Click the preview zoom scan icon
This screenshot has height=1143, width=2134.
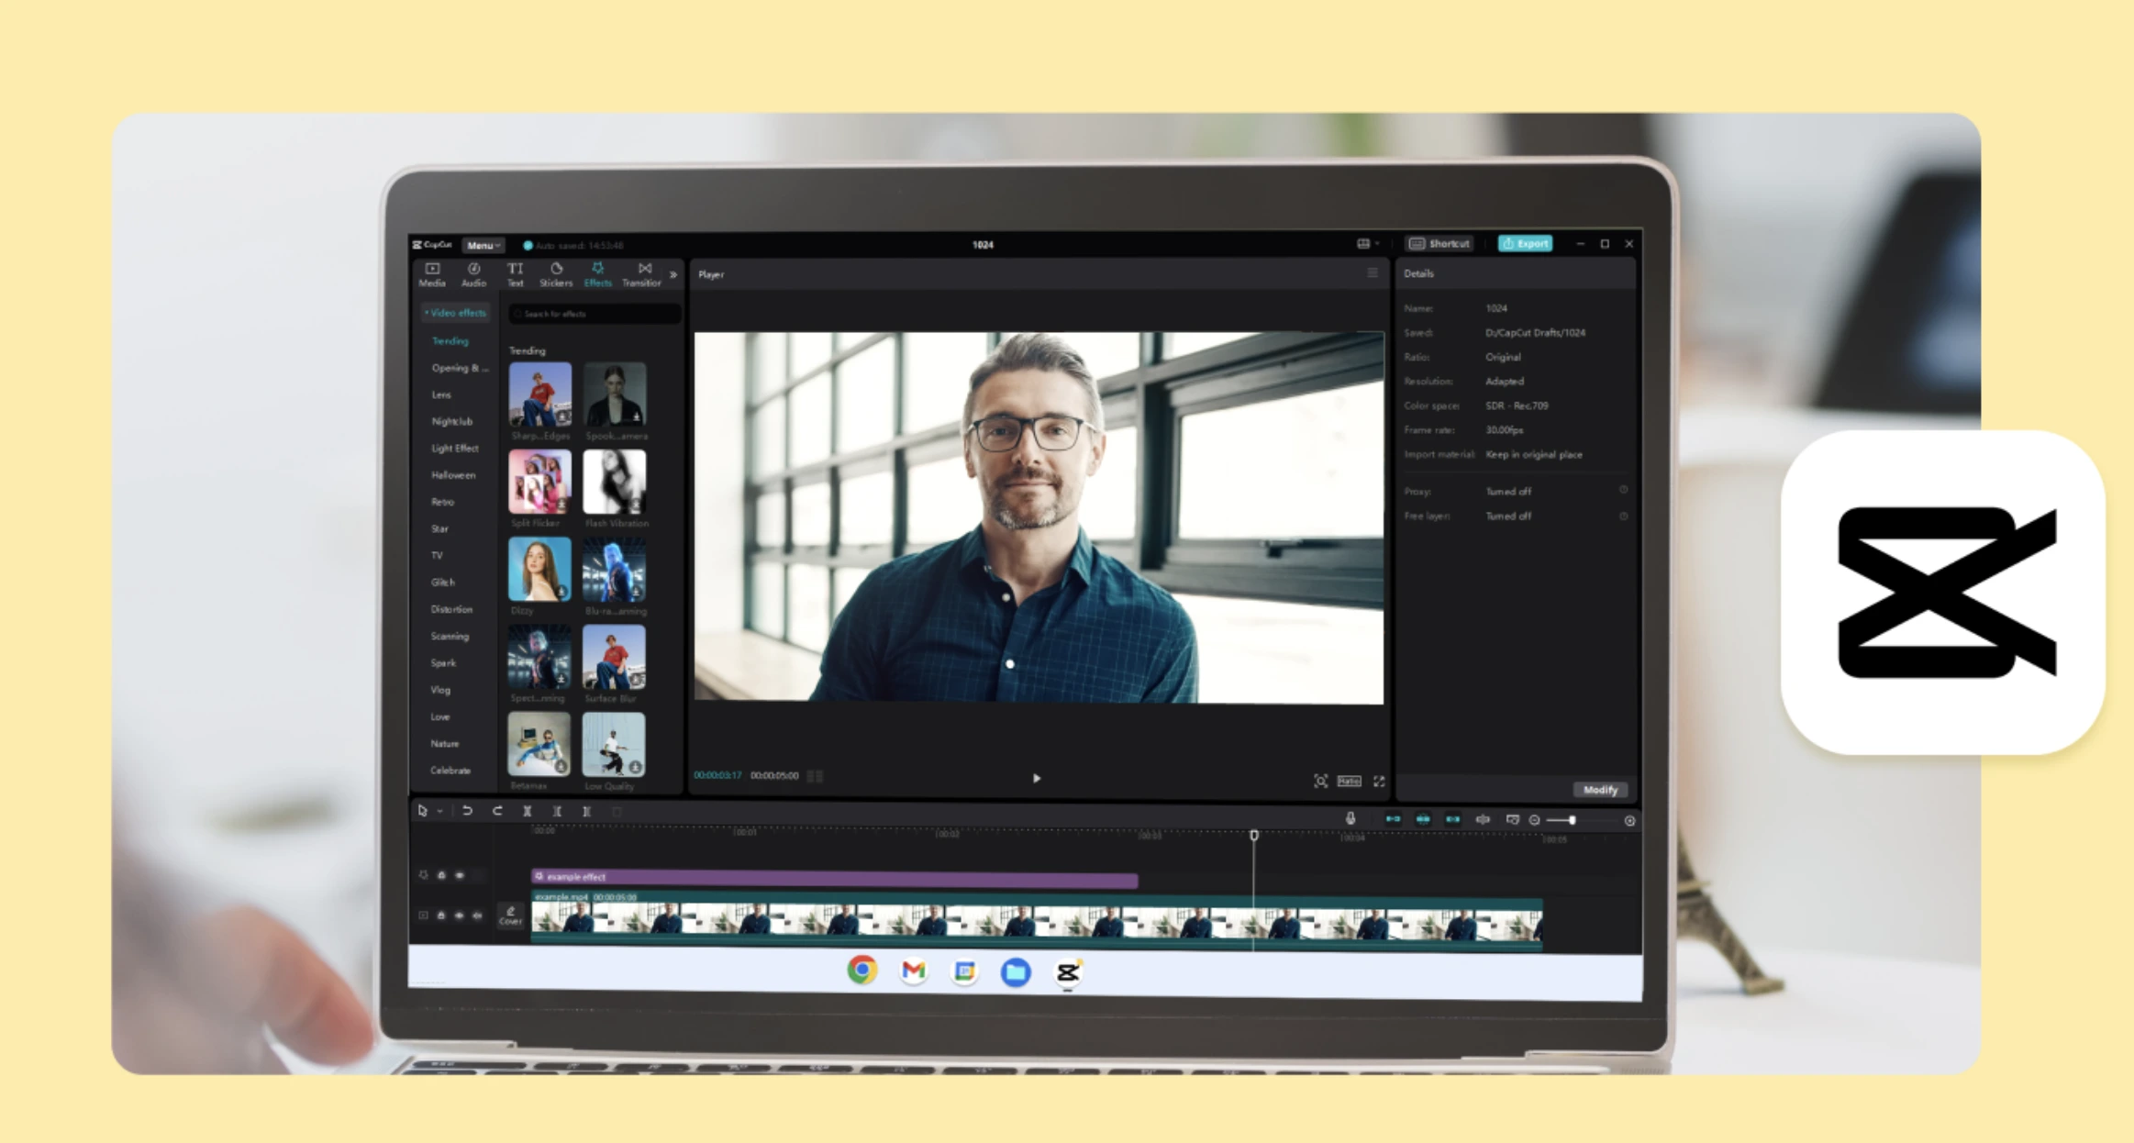point(1320,781)
